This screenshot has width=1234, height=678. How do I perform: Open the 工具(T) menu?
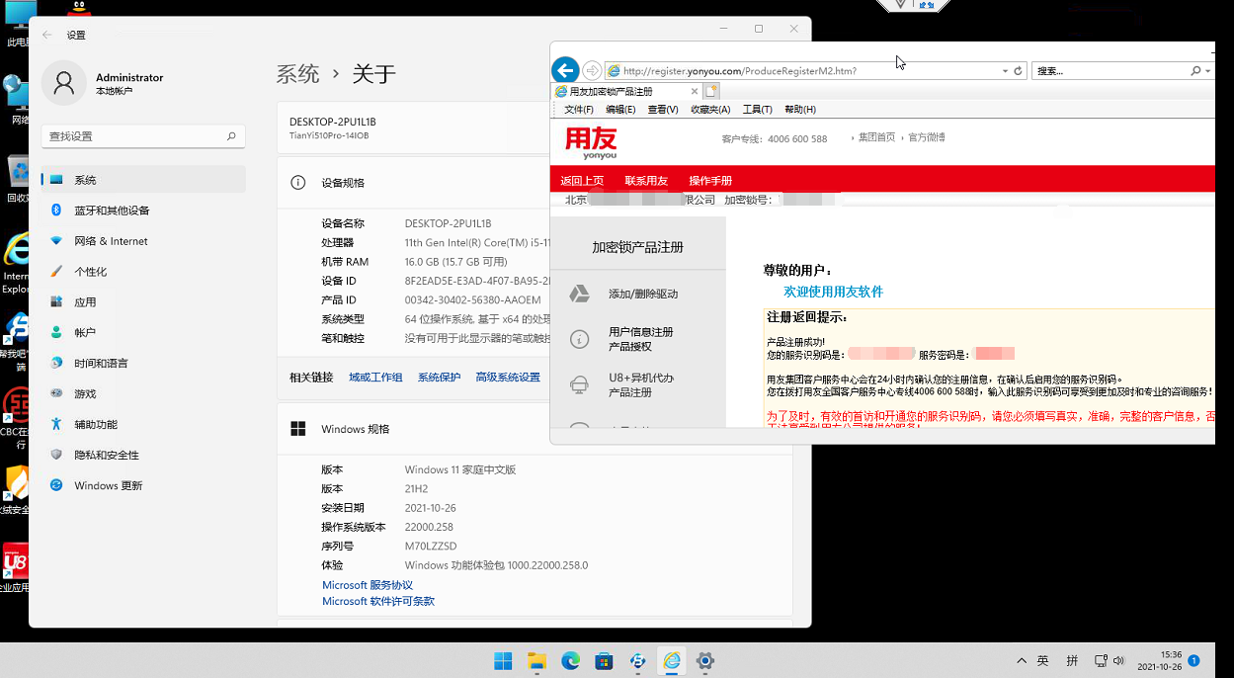757,110
